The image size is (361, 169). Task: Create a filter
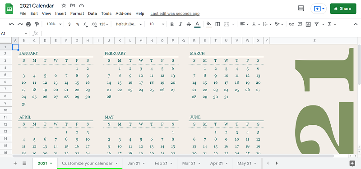pos(317,24)
